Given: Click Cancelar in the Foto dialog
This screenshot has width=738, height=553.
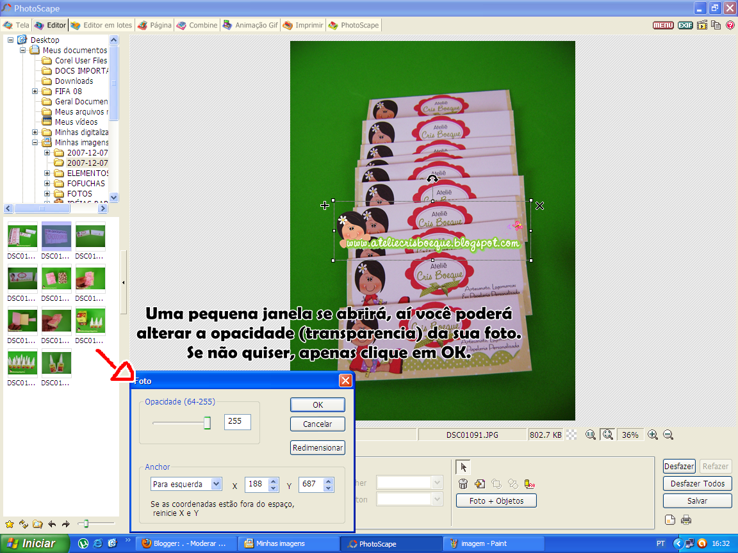Looking at the screenshot, I should [x=318, y=424].
